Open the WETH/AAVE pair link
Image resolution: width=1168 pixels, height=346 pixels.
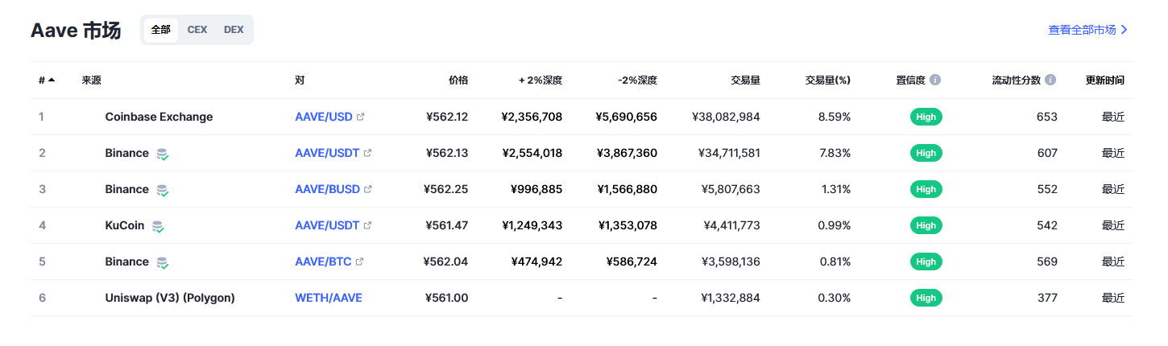(x=329, y=298)
